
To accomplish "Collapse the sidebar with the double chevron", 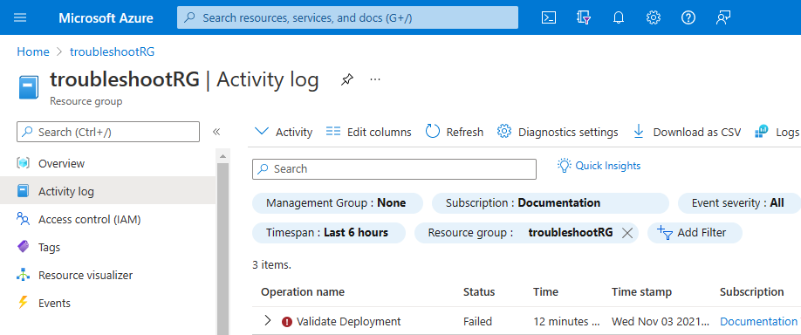I will (x=216, y=132).
